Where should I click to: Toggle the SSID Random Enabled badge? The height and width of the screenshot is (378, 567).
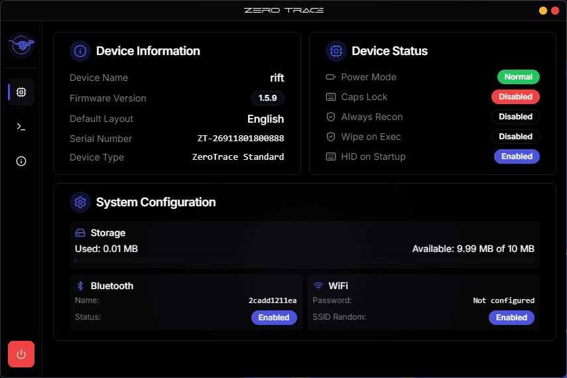point(511,318)
